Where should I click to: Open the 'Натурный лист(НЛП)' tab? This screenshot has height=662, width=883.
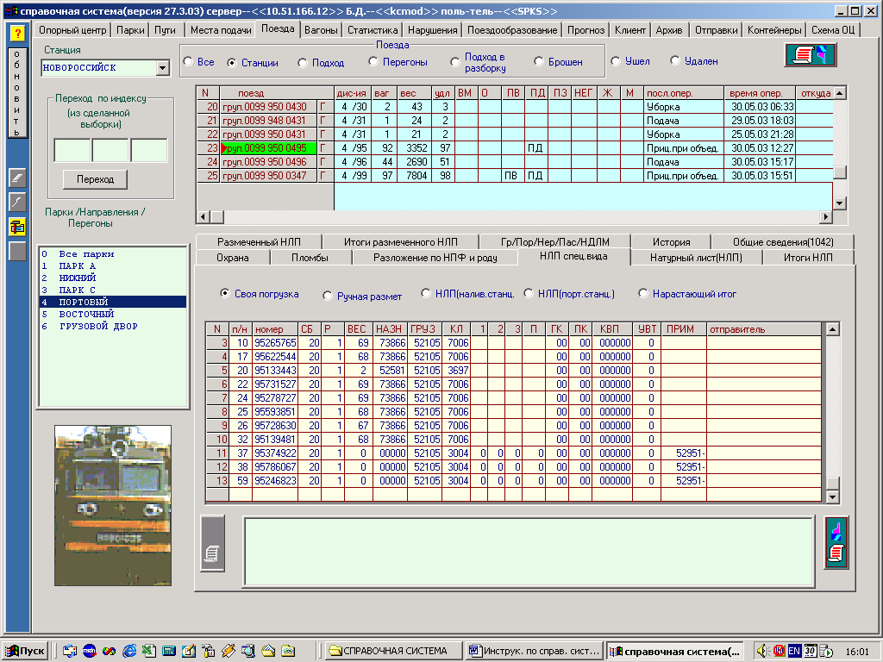pos(694,258)
